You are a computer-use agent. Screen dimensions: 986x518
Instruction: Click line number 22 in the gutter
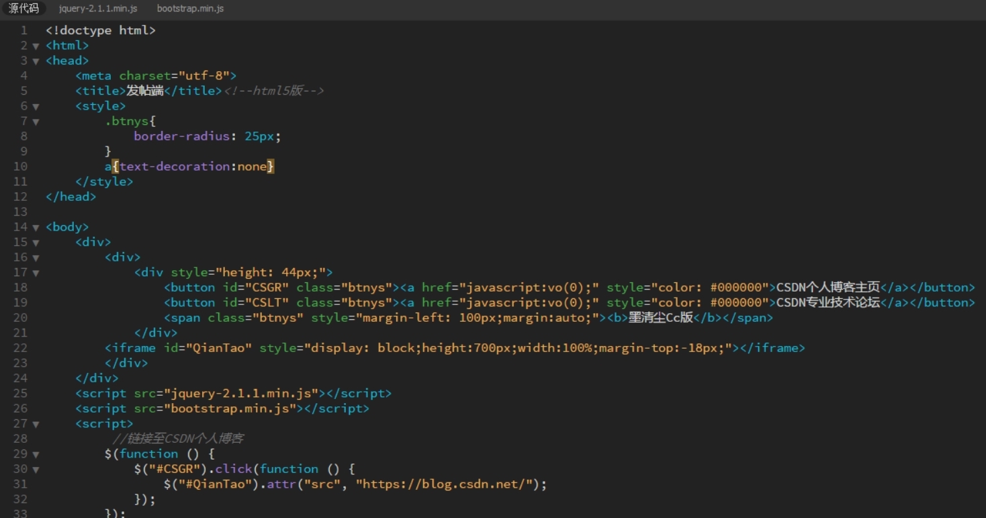click(20, 348)
